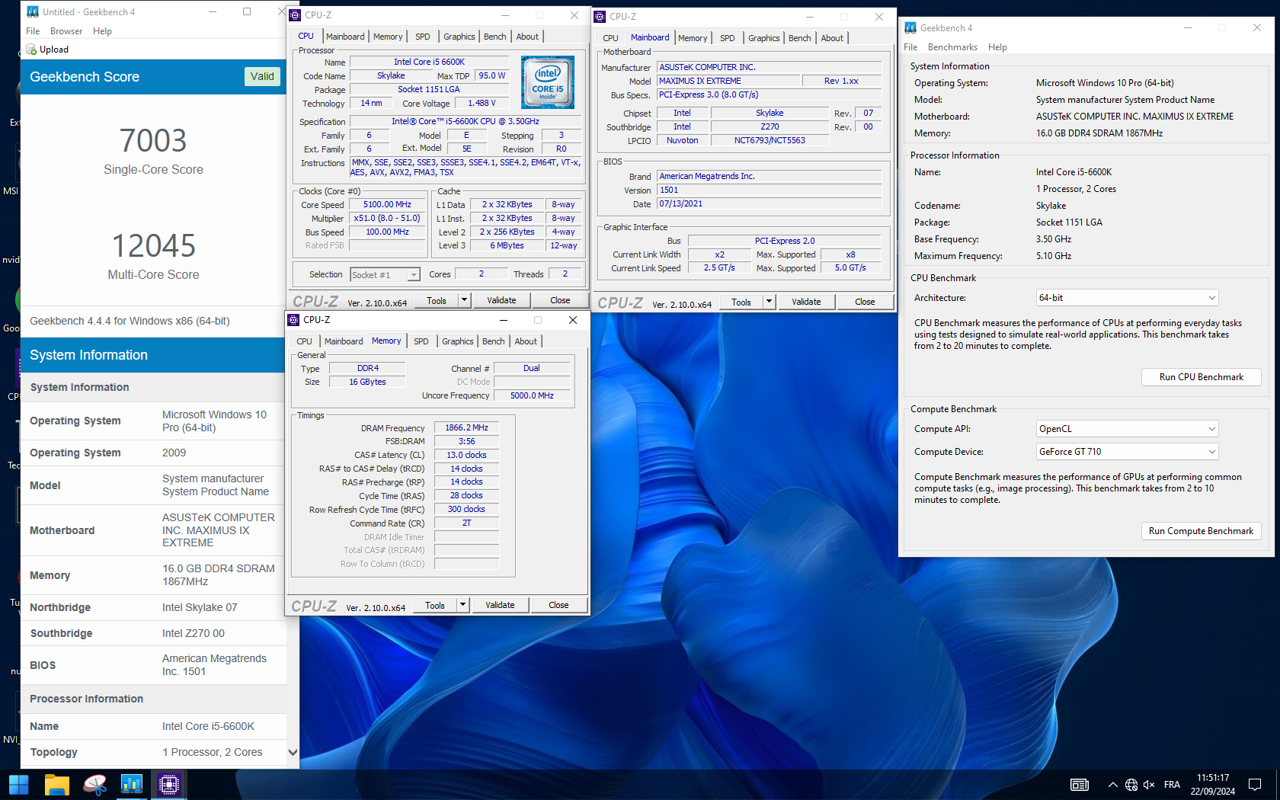This screenshot has width=1280, height=800.
Task: Open Tools dropdown arrow in CPU-Z Mainboard window
Action: pos(769,302)
